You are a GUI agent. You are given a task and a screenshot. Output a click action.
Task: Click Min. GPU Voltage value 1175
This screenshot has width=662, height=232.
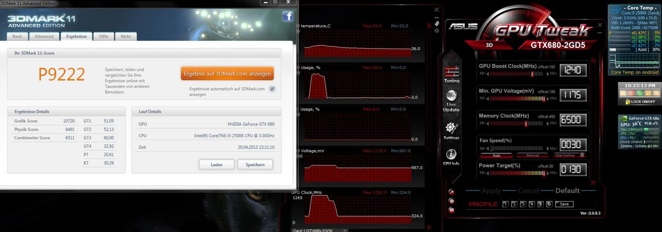(x=573, y=95)
